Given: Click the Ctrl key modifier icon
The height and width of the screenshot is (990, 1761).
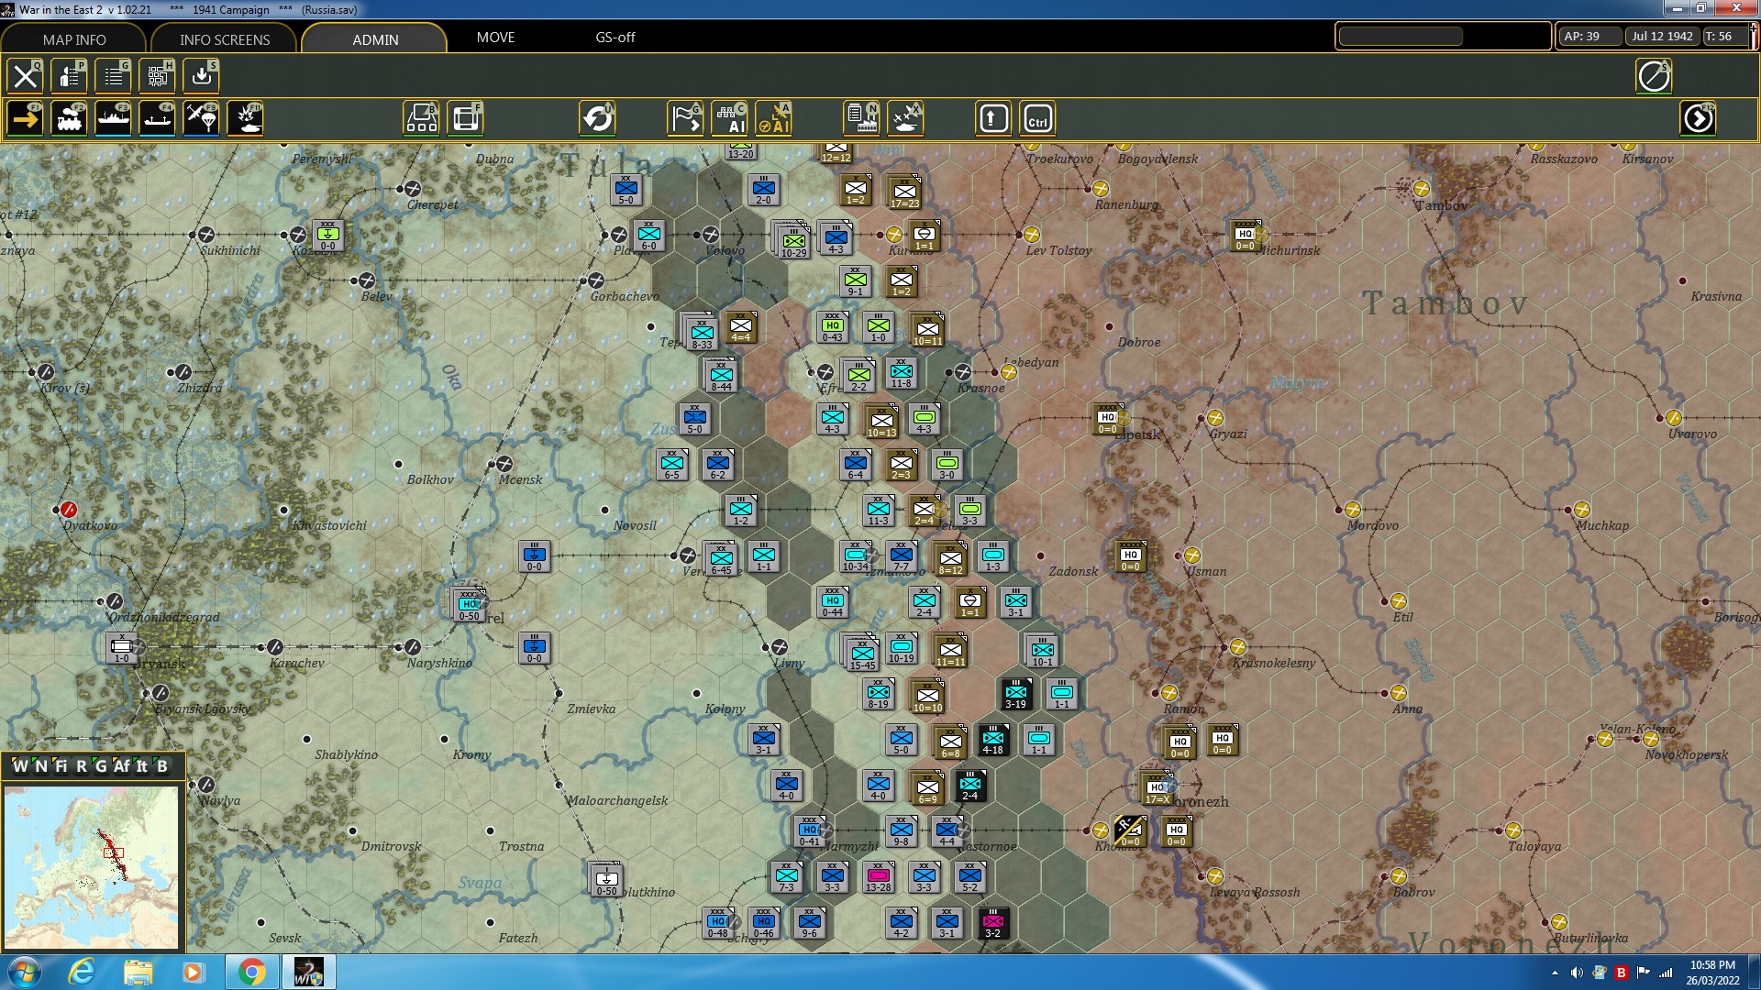Looking at the screenshot, I should click(x=1037, y=119).
